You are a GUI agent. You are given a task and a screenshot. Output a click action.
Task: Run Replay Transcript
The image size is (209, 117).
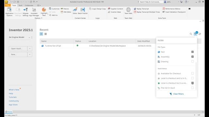click(141, 9)
